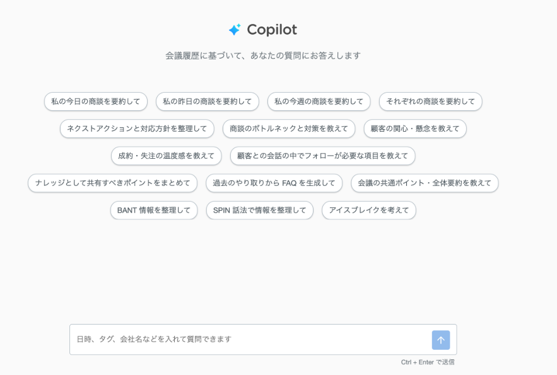Select the '私の昨日の商談を要約して' suggestion
This screenshot has width=557, height=375.
coord(207,101)
